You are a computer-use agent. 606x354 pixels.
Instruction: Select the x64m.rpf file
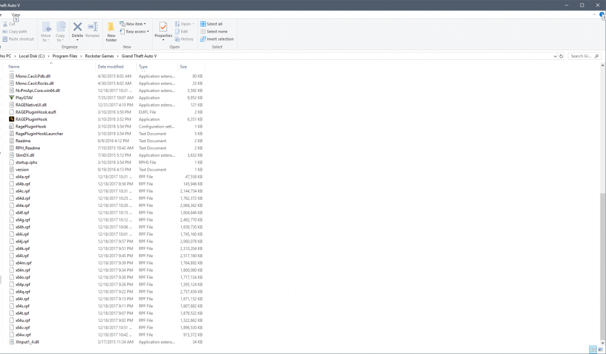pyautogui.click(x=23, y=263)
